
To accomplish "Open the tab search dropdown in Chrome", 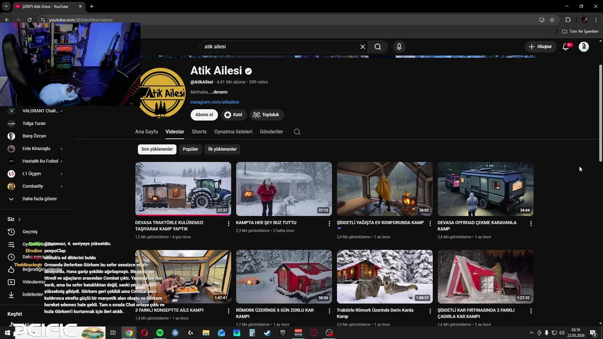I will (6, 7).
